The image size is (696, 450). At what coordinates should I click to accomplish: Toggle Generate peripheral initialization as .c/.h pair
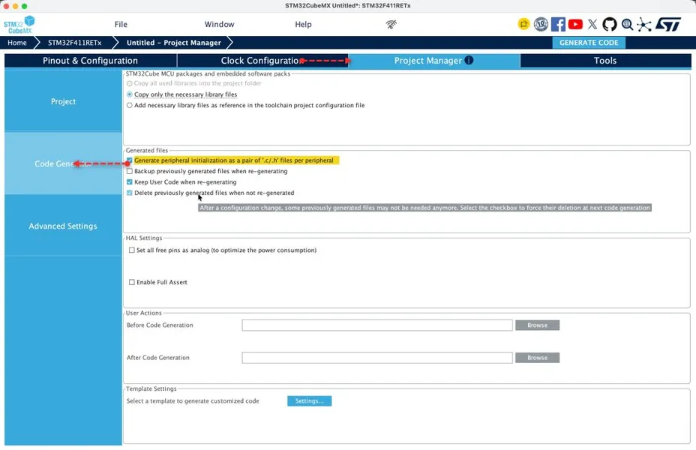tap(129, 160)
